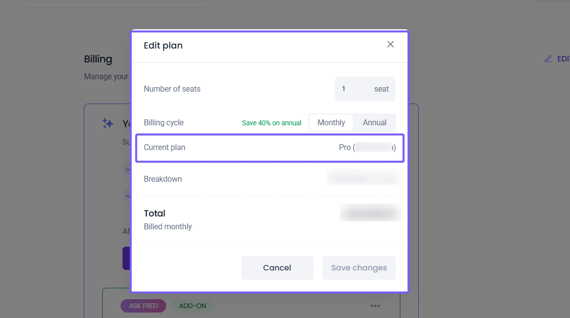Click the Save 40% on annual text

[x=271, y=123]
